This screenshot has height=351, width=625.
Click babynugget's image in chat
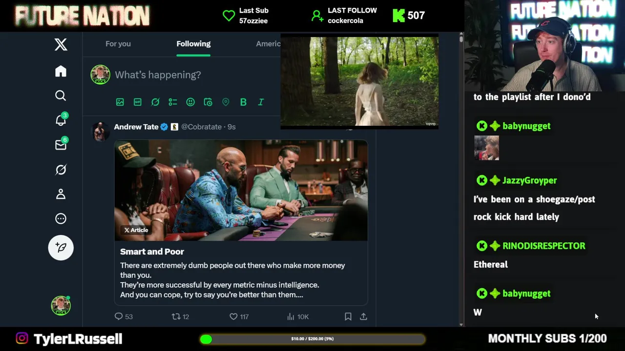[487, 148]
